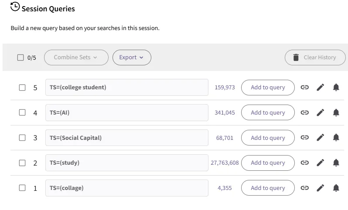Copy link for the Social Capital query
The height and width of the screenshot is (210, 348).
(305, 138)
